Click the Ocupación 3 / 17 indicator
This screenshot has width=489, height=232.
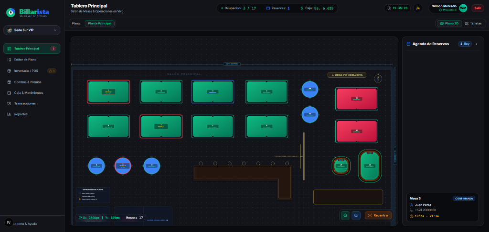(x=238, y=8)
